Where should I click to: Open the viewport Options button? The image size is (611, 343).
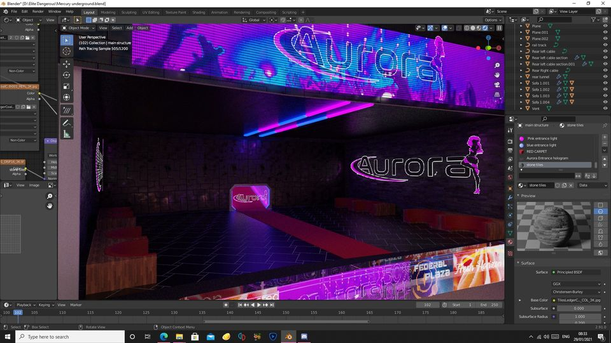[x=493, y=20]
